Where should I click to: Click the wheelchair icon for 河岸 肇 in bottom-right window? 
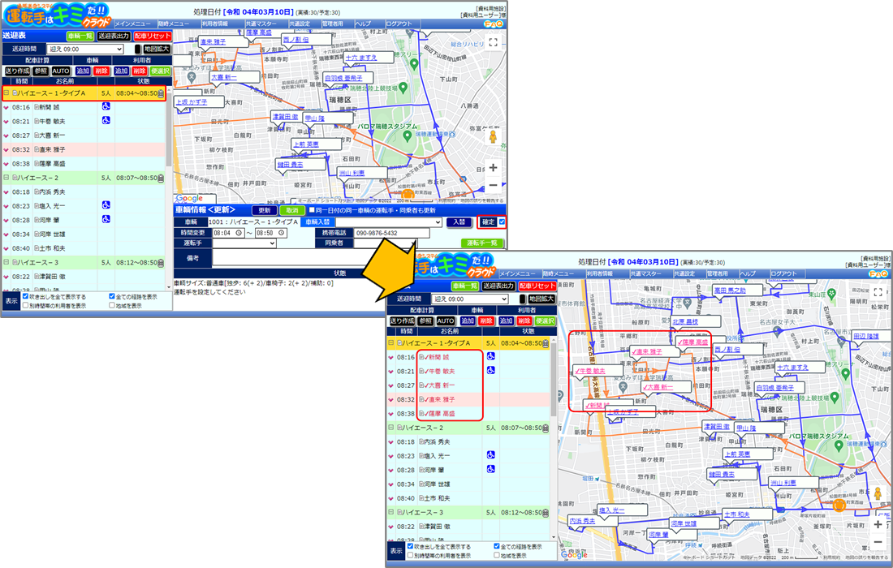[491, 470]
